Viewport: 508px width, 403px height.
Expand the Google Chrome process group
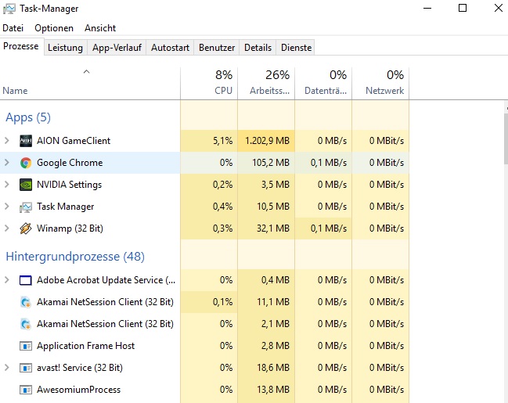pyautogui.click(x=7, y=163)
